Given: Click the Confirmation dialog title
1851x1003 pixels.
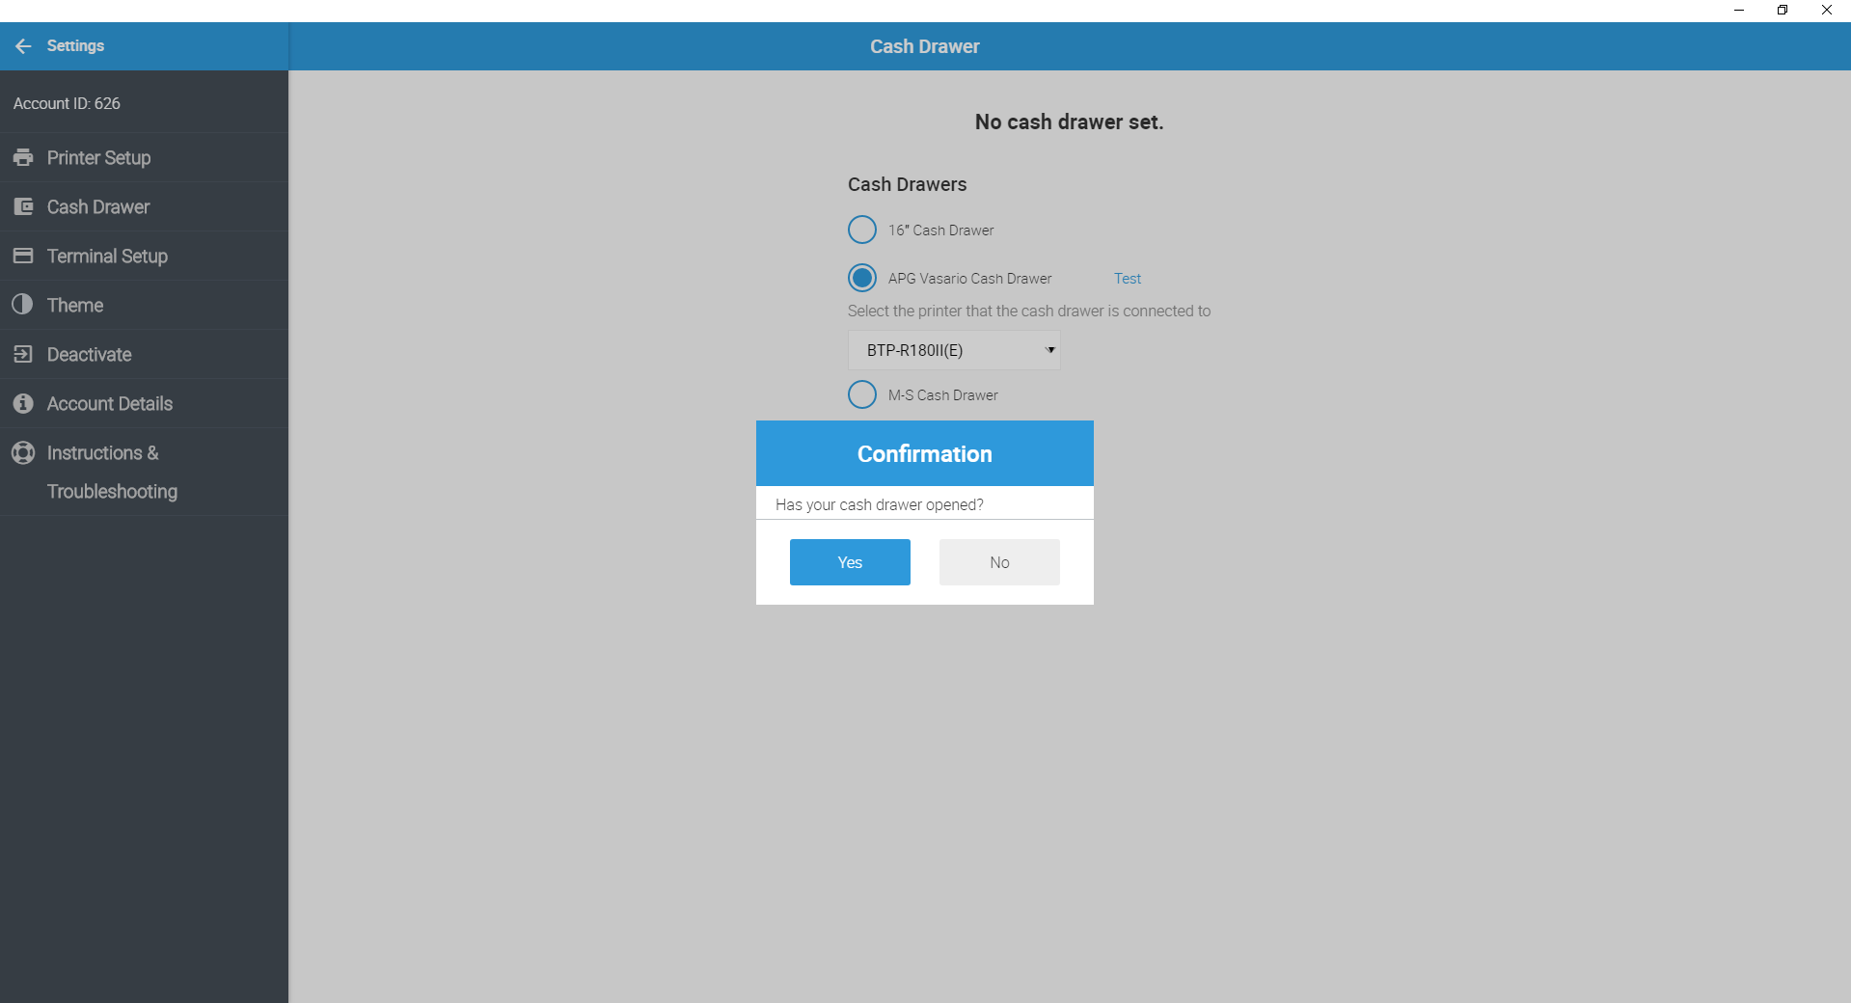Looking at the screenshot, I should click(925, 453).
